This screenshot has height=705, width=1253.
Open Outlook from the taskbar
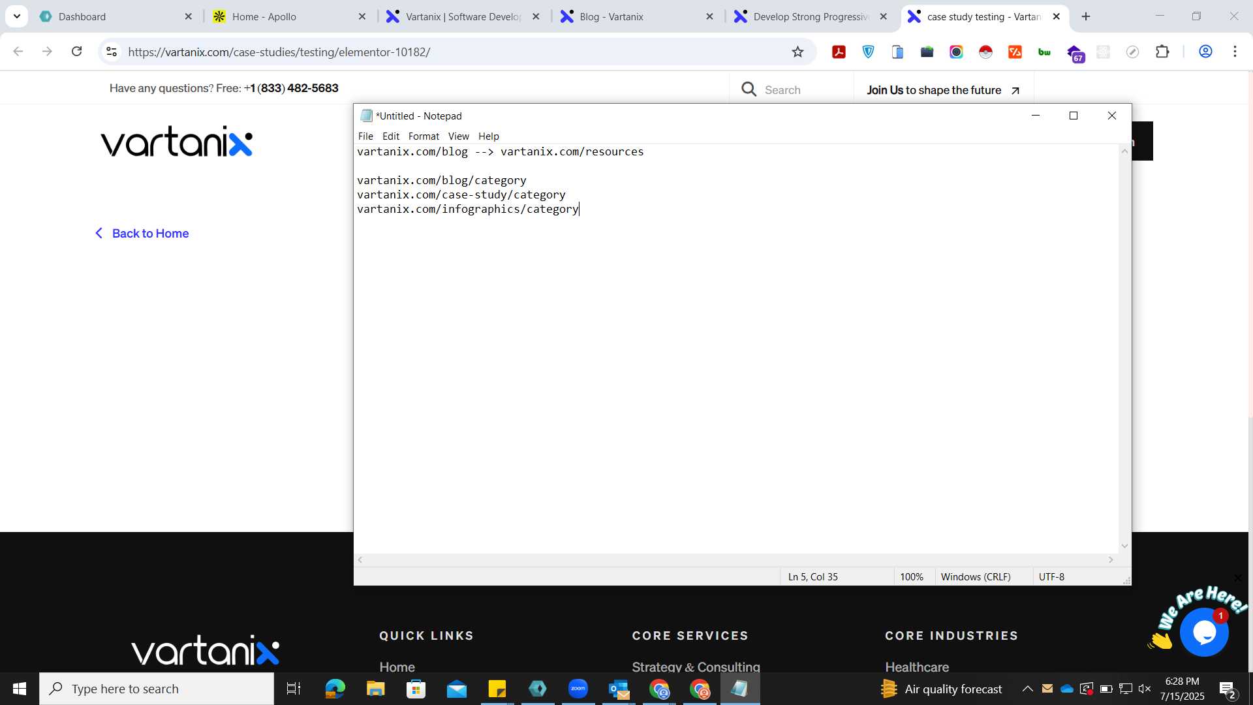tap(619, 689)
